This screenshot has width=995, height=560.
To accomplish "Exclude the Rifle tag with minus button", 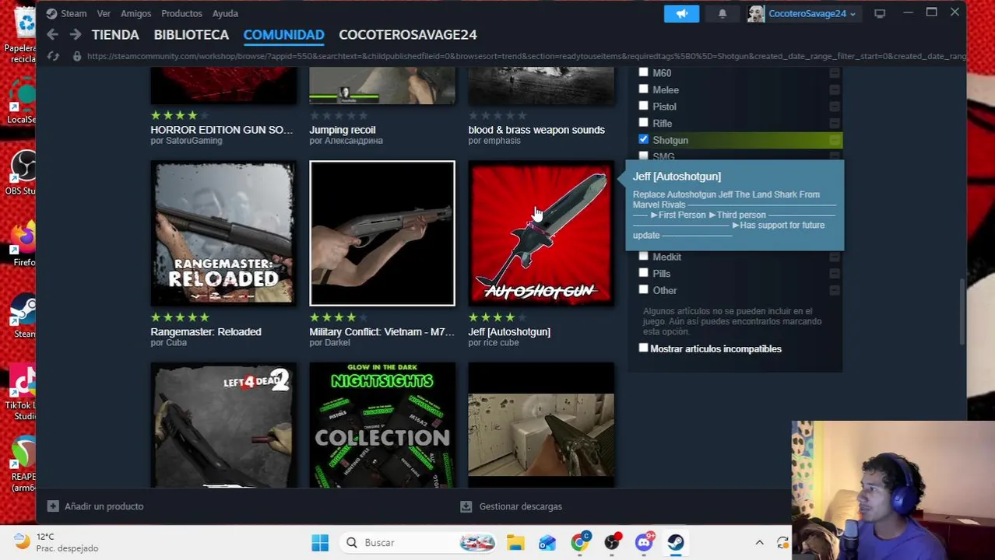I will (x=835, y=123).
